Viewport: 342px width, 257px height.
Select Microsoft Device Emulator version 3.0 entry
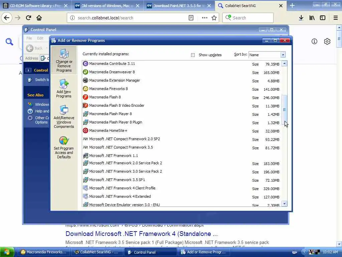pos(182,204)
